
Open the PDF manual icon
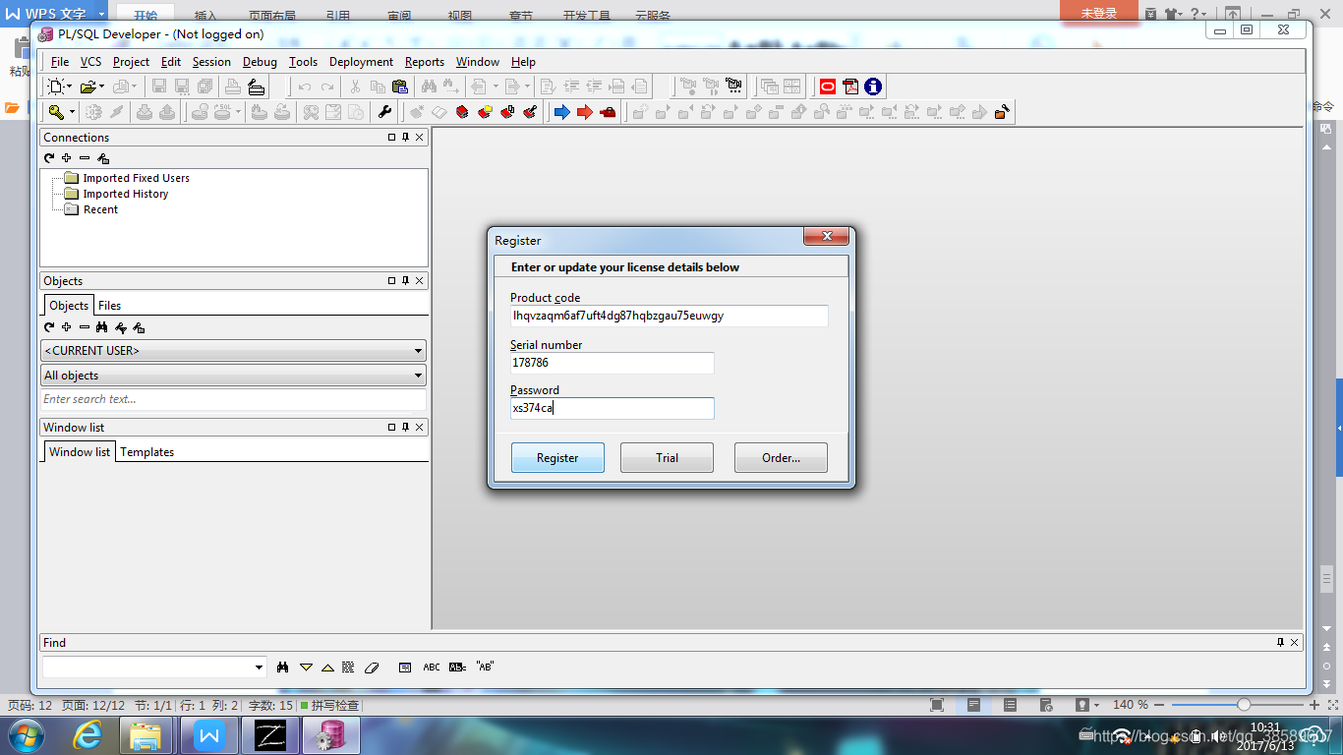tap(850, 87)
